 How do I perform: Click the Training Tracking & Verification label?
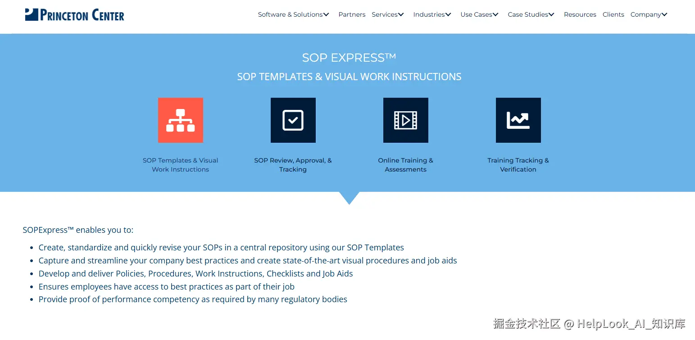coord(518,165)
